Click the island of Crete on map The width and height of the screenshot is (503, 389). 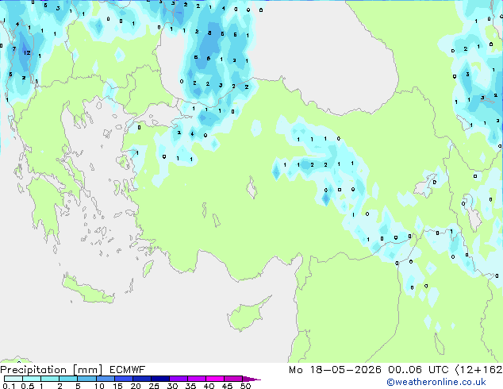(x=88, y=290)
